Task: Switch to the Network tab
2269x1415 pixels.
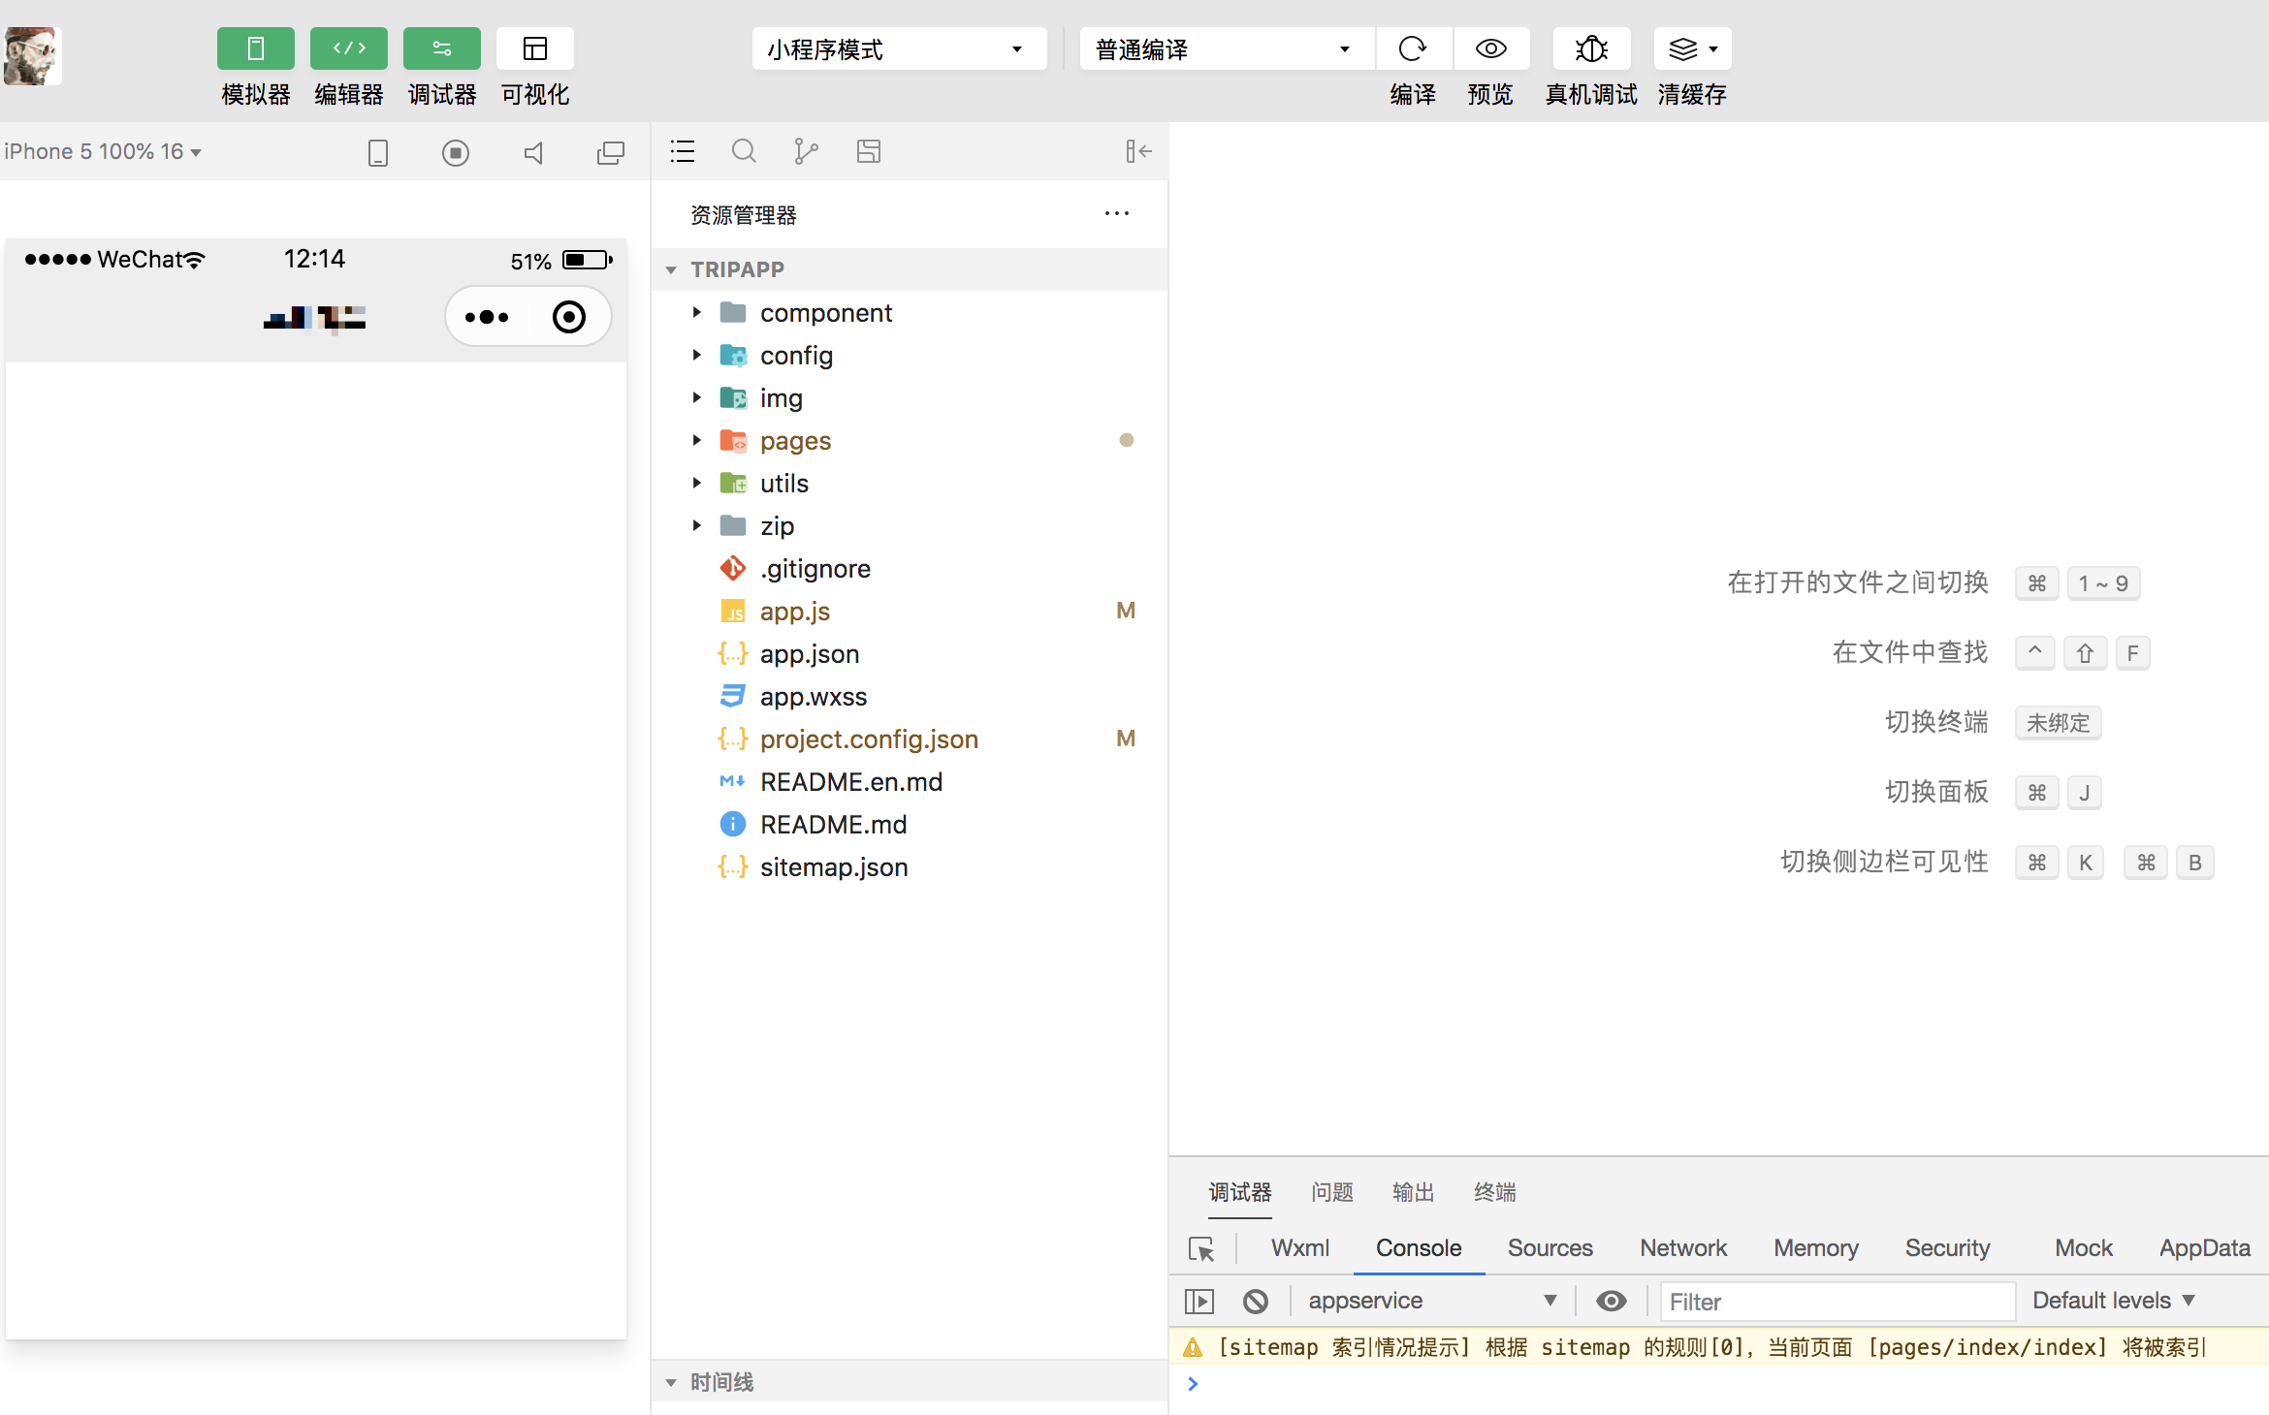Action: pos(1682,1248)
